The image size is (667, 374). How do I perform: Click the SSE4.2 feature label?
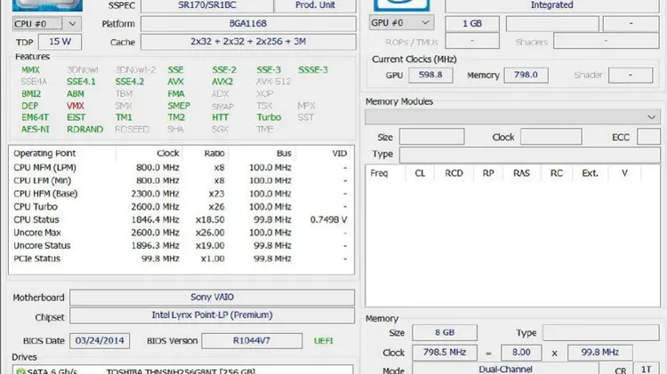click(x=130, y=82)
